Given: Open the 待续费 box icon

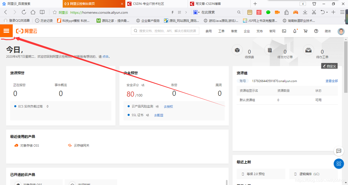Looking at the screenshot, I should click(x=237, y=50).
